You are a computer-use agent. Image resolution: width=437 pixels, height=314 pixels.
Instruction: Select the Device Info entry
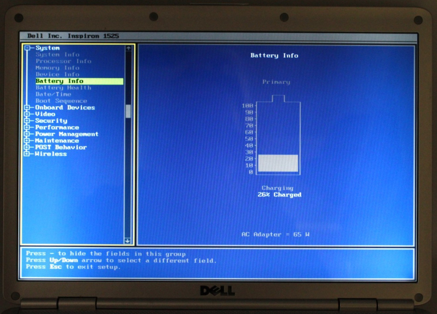57,74
